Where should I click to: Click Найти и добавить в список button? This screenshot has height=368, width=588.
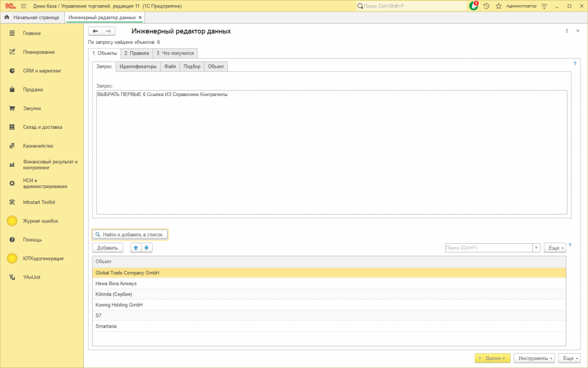click(130, 235)
